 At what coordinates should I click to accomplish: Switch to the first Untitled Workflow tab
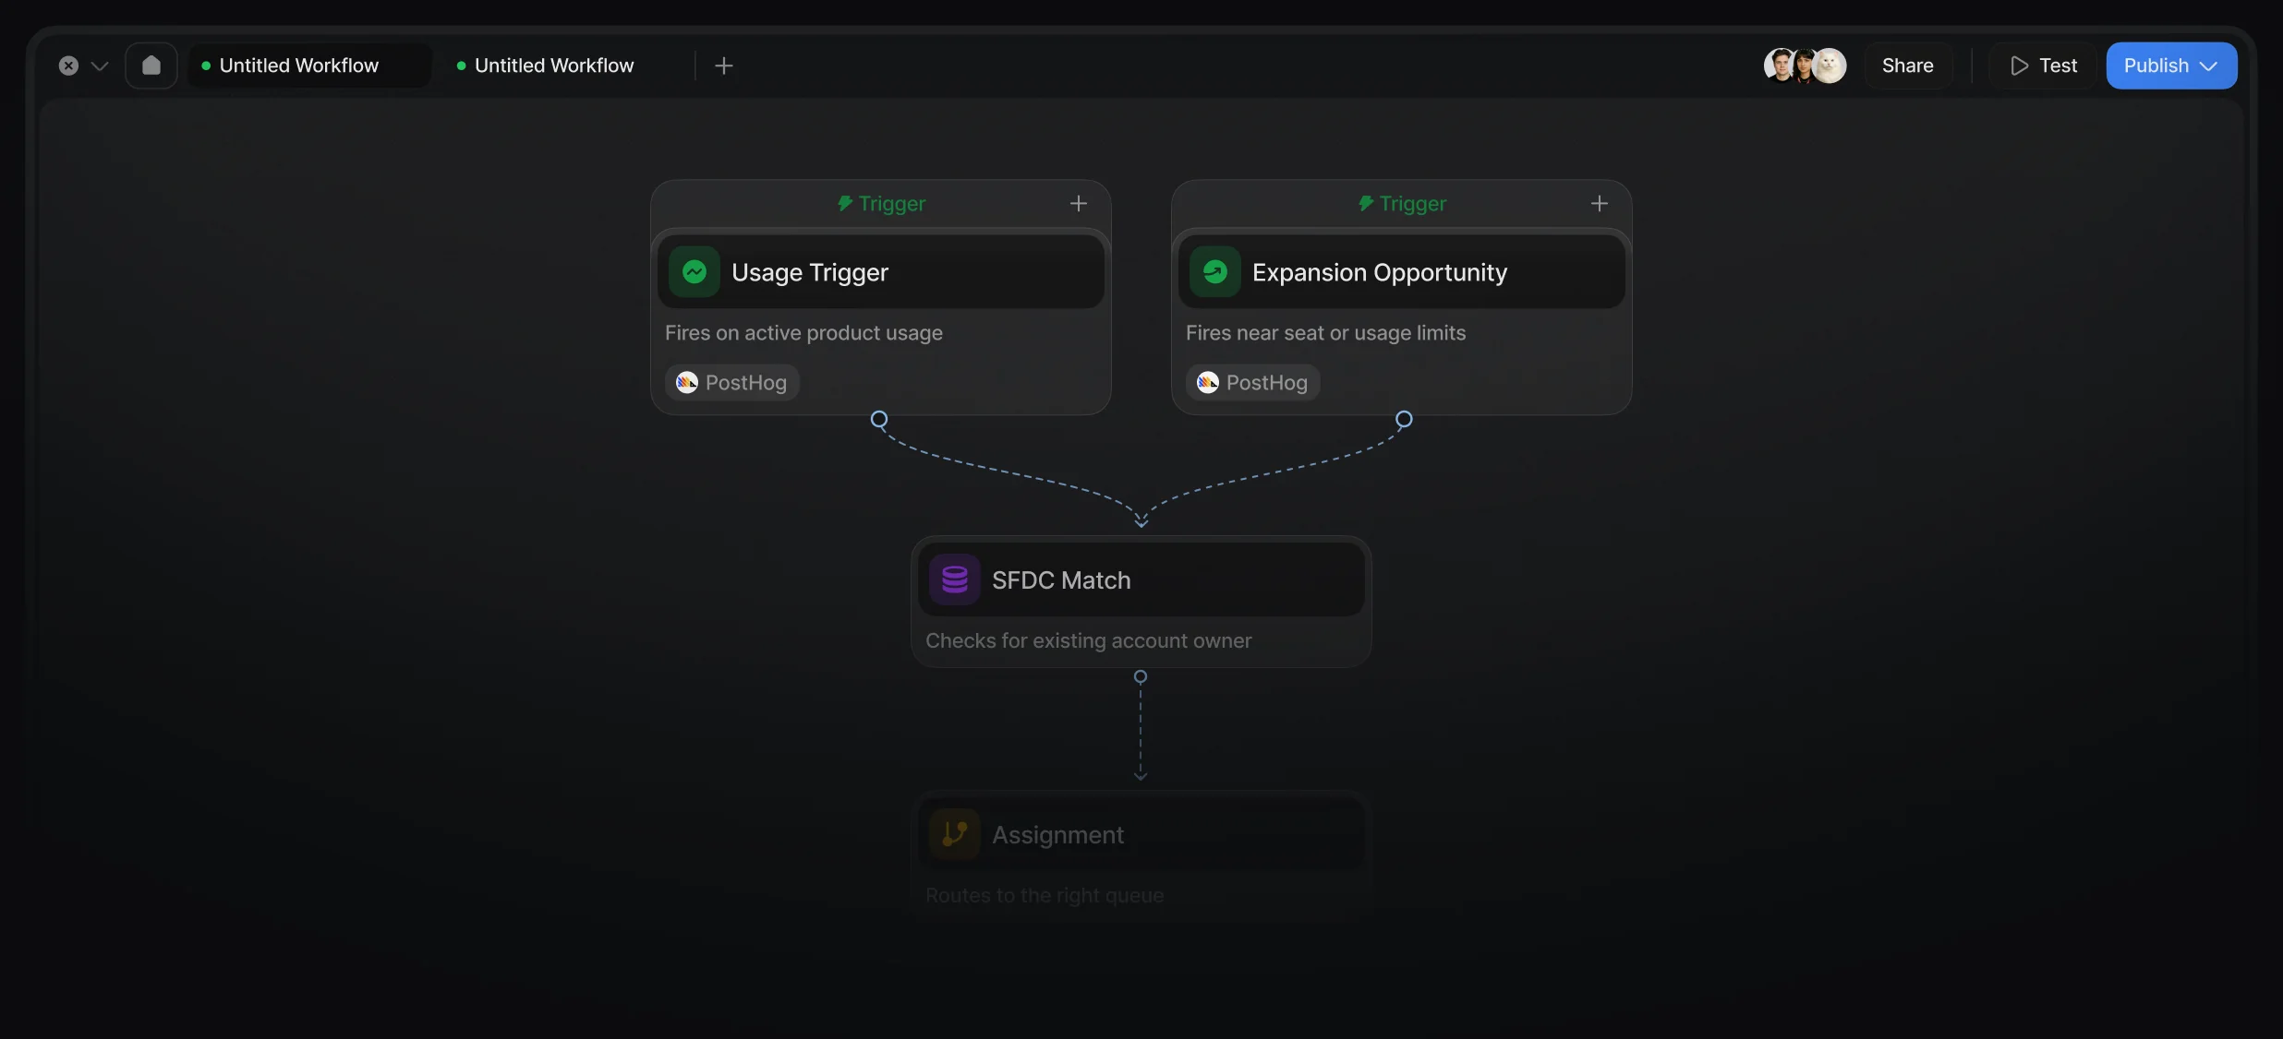[x=309, y=66]
